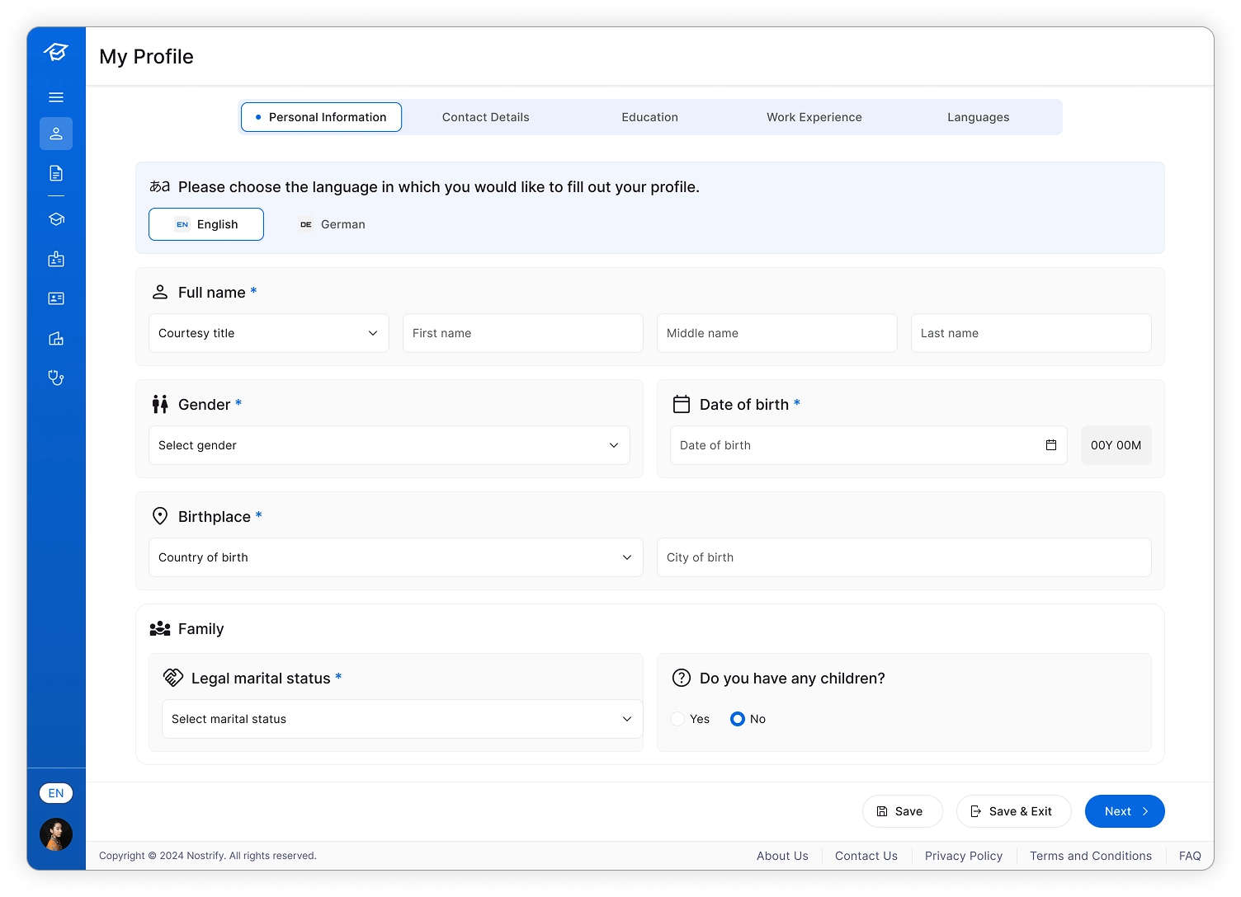Viewport: 1241px width, 897px height.
Task: Click the Nostrify graduation cap logo
Action: tap(56, 53)
